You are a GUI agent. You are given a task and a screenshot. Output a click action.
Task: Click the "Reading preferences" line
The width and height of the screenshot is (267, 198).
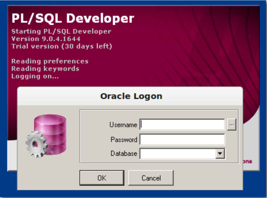point(50,61)
